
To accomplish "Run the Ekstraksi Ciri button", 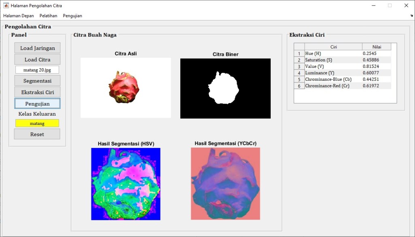I will 37,92.
